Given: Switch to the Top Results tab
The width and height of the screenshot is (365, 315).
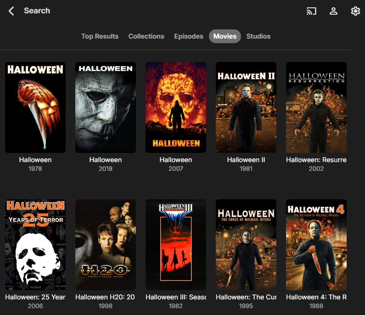Looking at the screenshot, I should [x=100, y=36].
